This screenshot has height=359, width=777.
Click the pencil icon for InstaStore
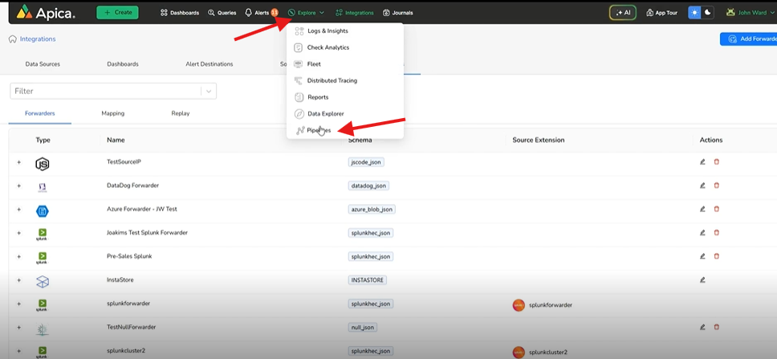[702, 279]
